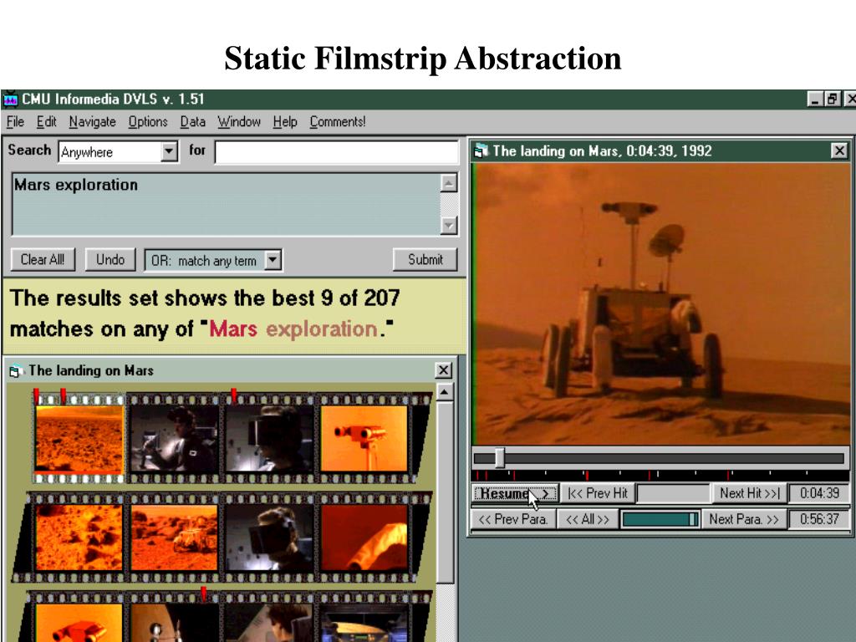856x642 pixels.
Task: Click the query box scroll up arrow
Action: coord(448,183)
